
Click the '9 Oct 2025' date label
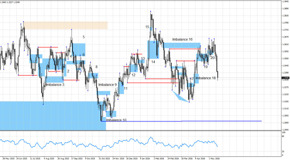tap(90, 159)
